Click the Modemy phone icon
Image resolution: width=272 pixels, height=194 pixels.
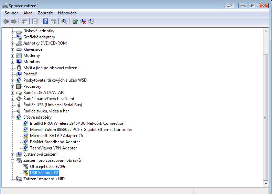tap(19, 56)
